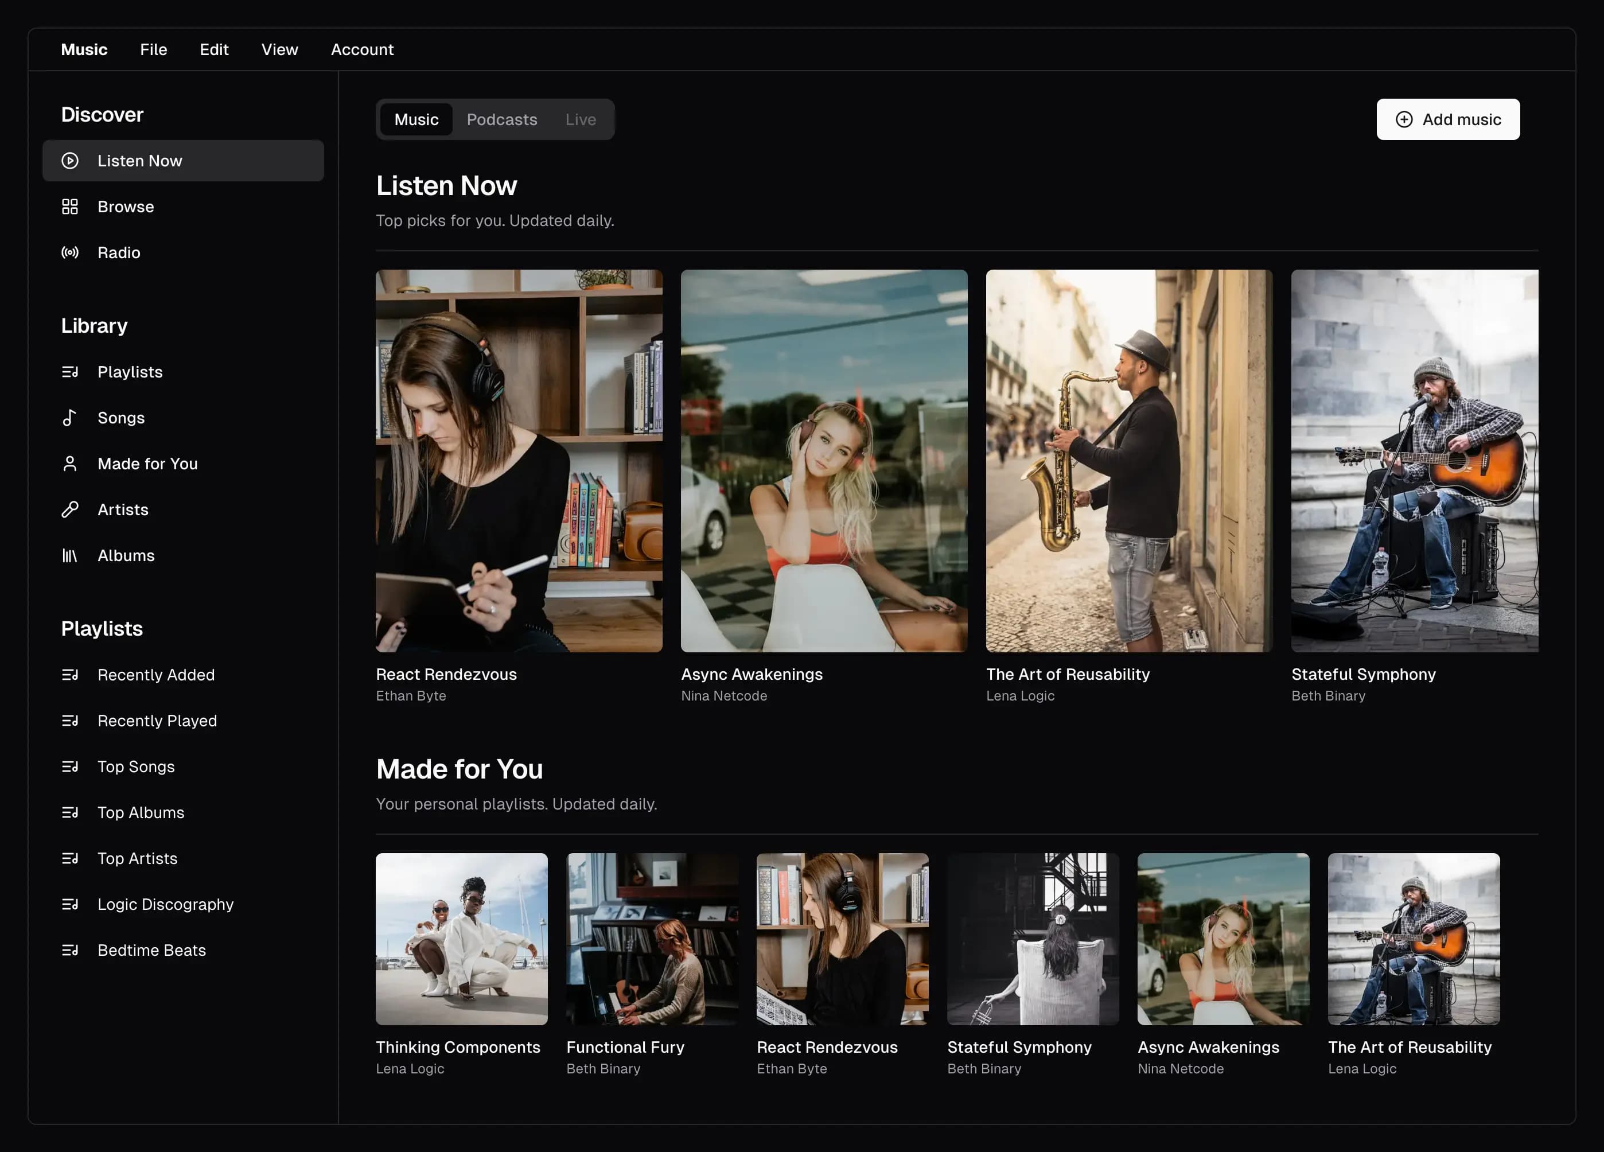Open the View menu in menubar
The image size is (1604, 1152).
pyautogui.click(x=279, y=49)
